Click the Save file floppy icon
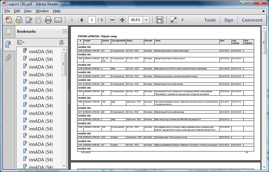Screen dimensions: 269x172 coord(38,20)
